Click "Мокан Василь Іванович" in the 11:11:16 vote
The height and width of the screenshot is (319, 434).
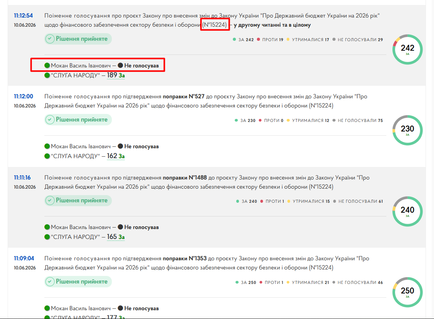coord(81,227)
